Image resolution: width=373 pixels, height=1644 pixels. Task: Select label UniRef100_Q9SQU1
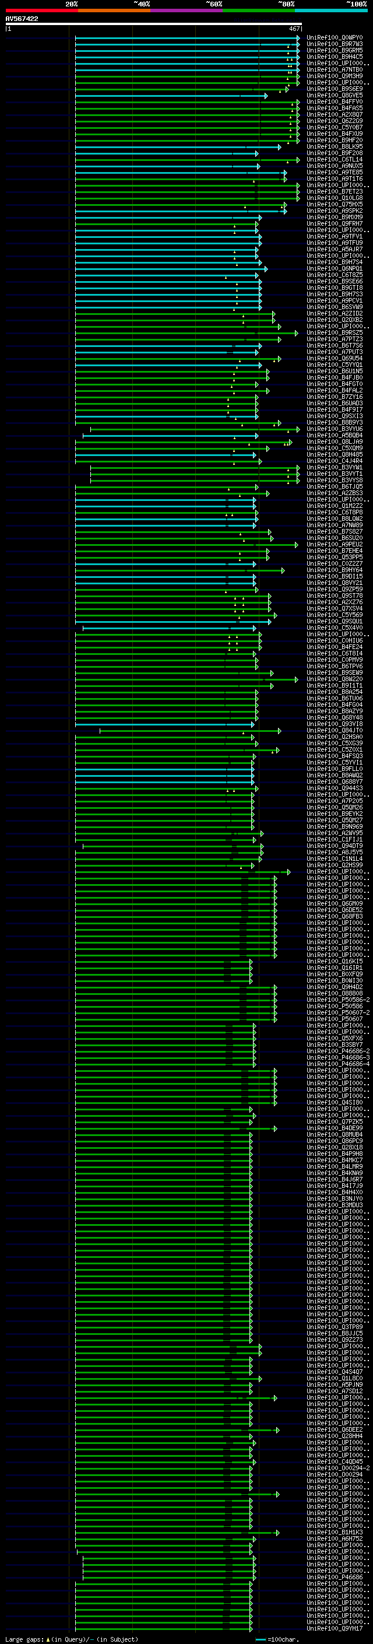point(335,621)
